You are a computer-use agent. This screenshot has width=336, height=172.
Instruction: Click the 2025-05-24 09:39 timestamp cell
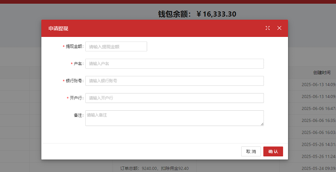pos(319,168)
